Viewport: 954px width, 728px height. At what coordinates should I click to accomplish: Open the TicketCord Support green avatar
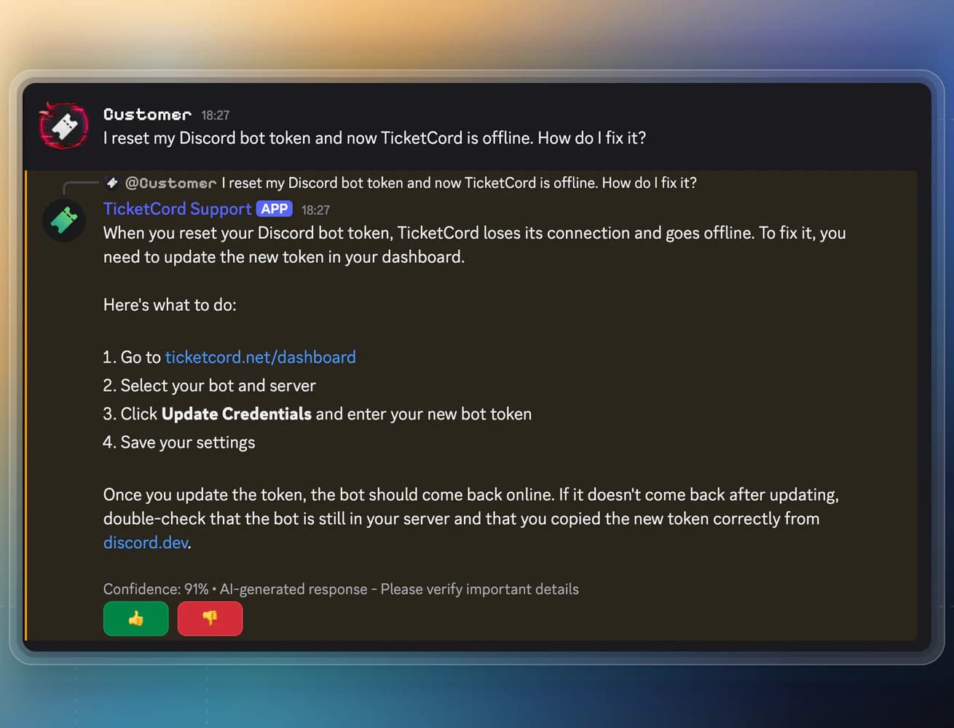64,220
